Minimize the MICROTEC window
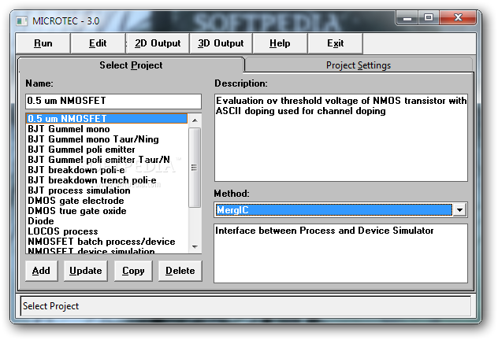 [407, 17]
